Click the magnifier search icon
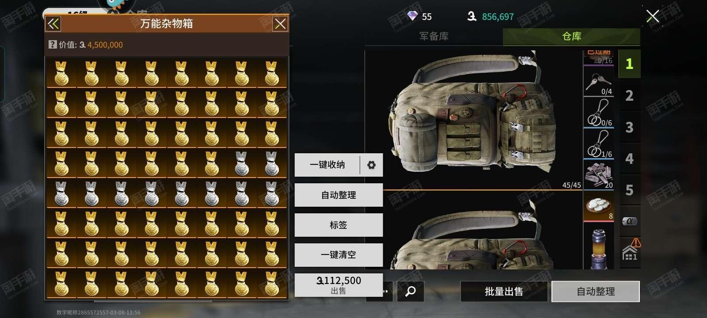 pyautogui.click(x=411, y=291)
